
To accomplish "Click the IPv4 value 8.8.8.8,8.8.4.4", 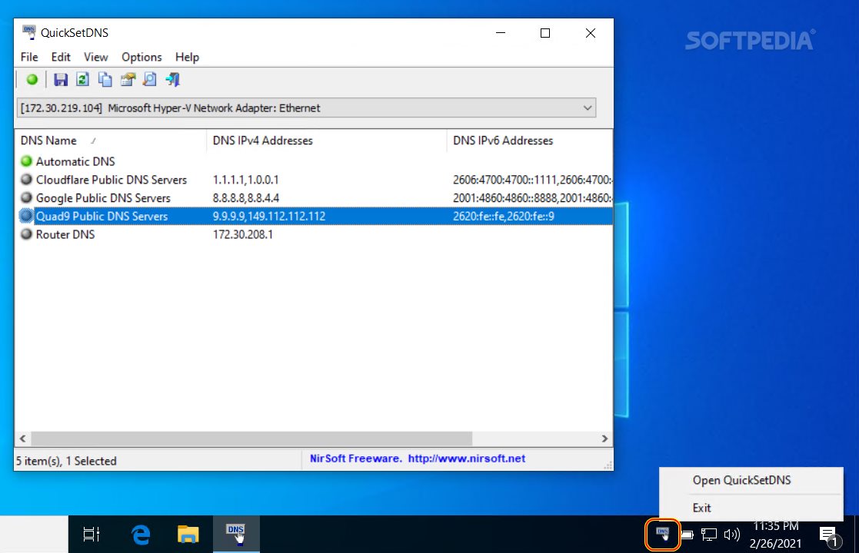I will (246, 197).
